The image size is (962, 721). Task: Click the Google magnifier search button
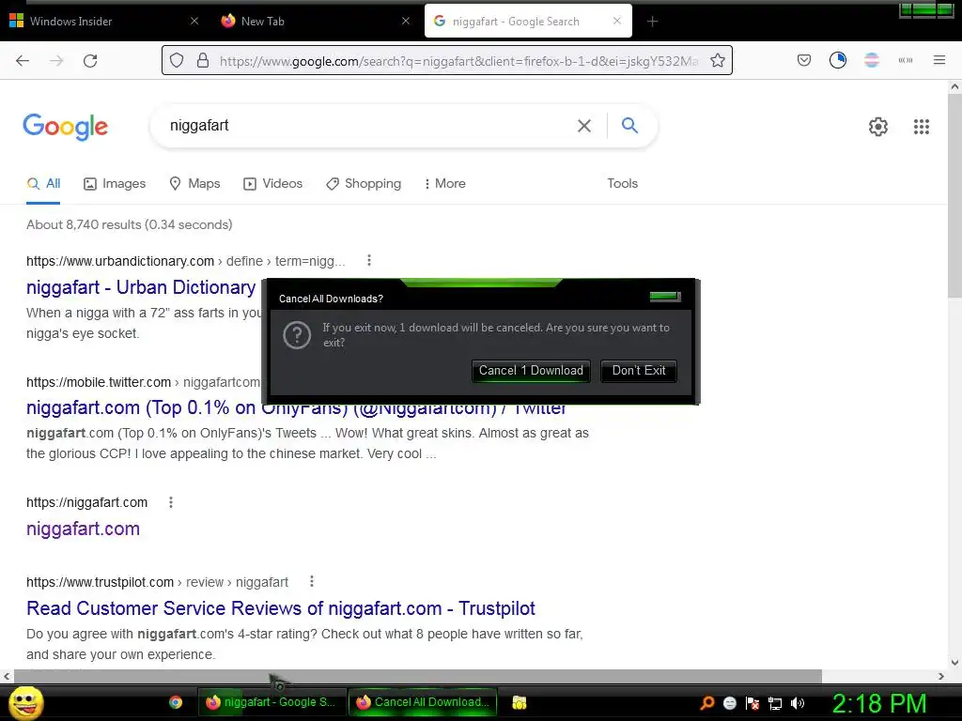pyautogui.click(x=629, y=126)
